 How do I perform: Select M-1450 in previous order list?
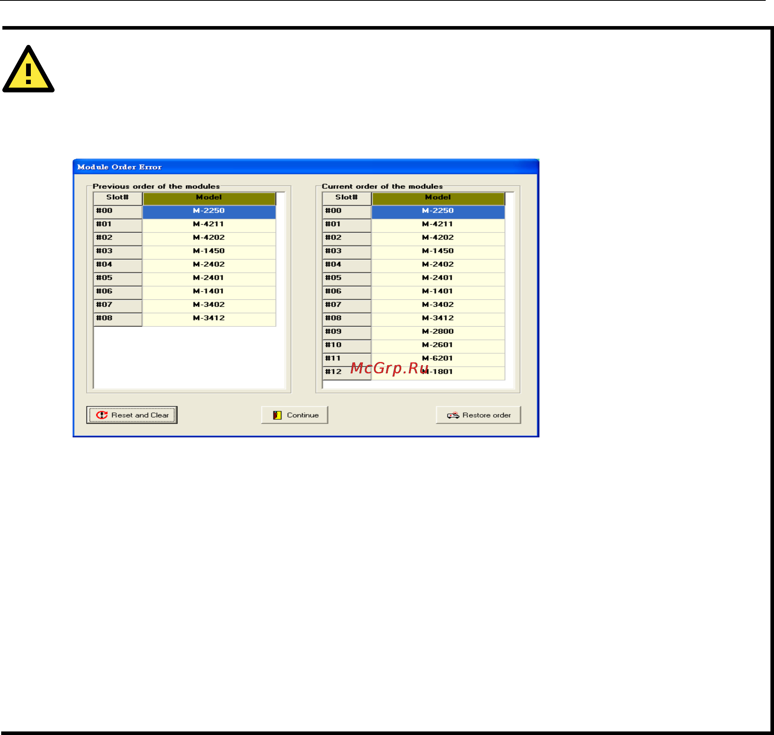click(x=209, y=252)
